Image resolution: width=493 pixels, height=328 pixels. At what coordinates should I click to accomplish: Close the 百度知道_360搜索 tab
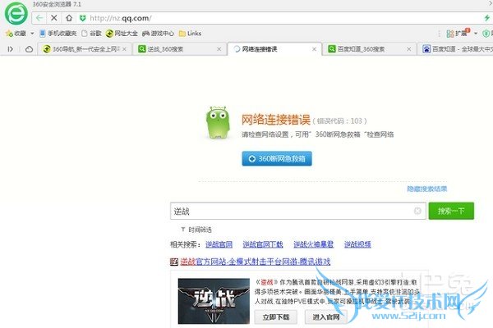(x=408, y=49)
